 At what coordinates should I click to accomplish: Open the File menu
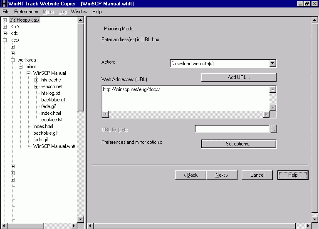tap(6, 12)
